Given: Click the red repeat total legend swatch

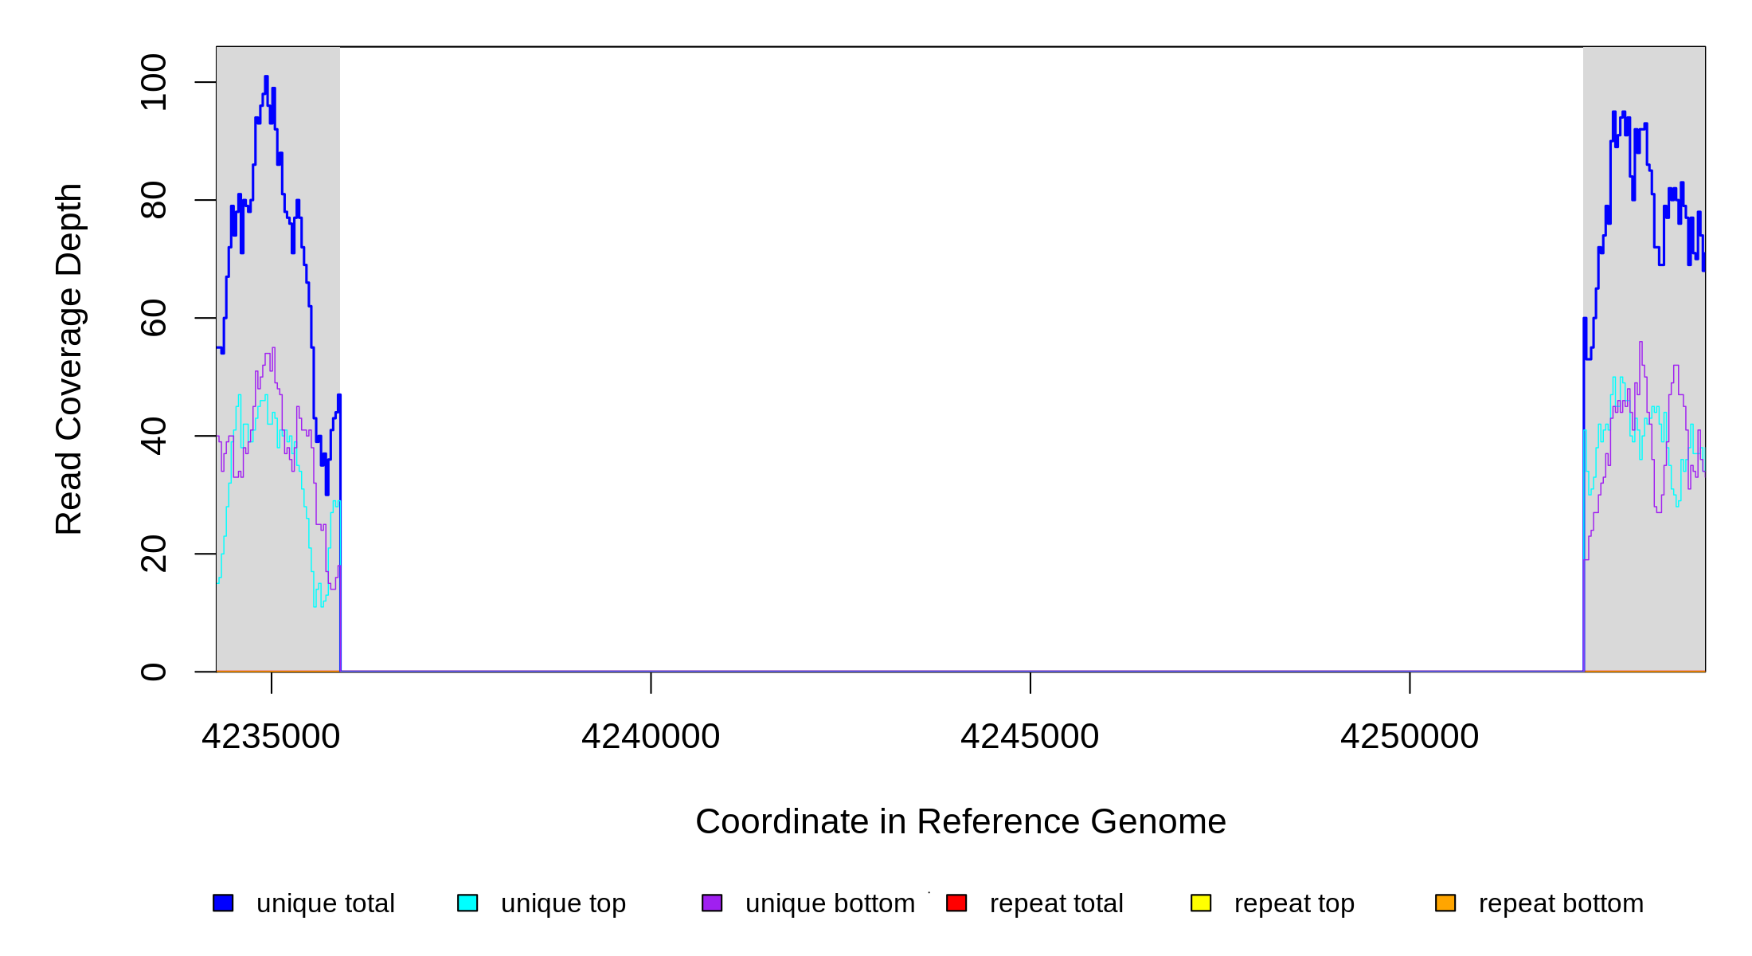Looking at the screenshot, I should pyautogui.click(x=956, y=903).
